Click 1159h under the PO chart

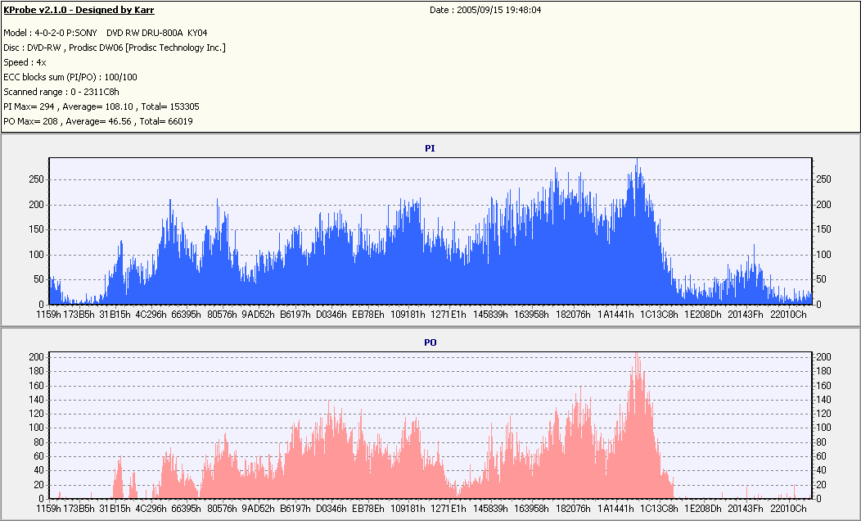49,509
